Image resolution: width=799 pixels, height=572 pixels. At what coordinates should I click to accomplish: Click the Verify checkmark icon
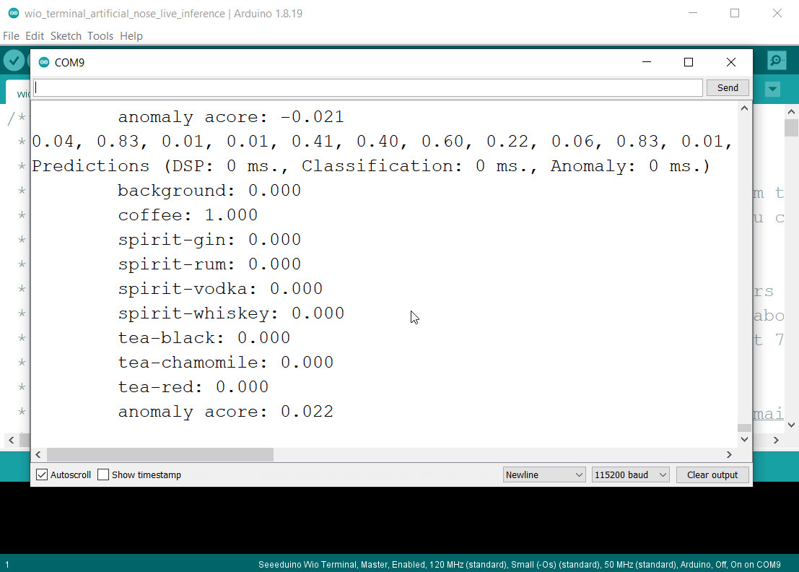pyautogui.click(x=13, y=61)
